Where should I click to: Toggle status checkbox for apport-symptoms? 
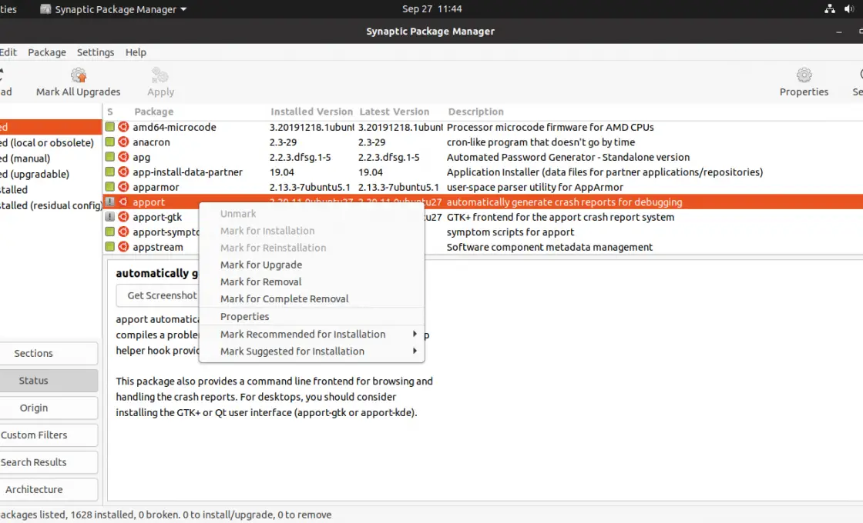point(110,232)
